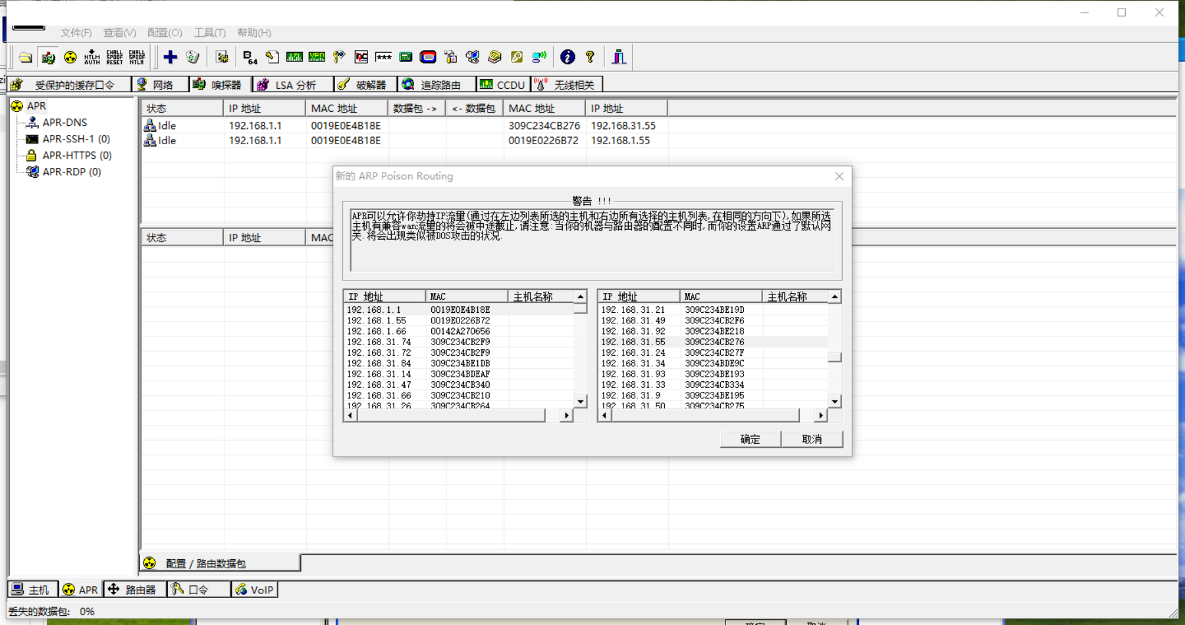This screenshot has width=1185, height=625.
Task: Select APR-HTTPS (0) in the tree
Action: pyautogui.click(x=76, y=155)
